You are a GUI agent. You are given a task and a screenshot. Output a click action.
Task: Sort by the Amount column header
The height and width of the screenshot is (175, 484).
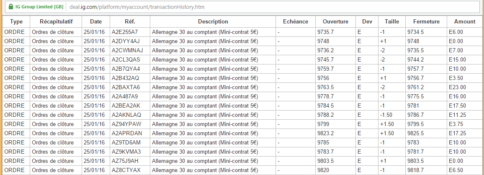pos(465,22)
